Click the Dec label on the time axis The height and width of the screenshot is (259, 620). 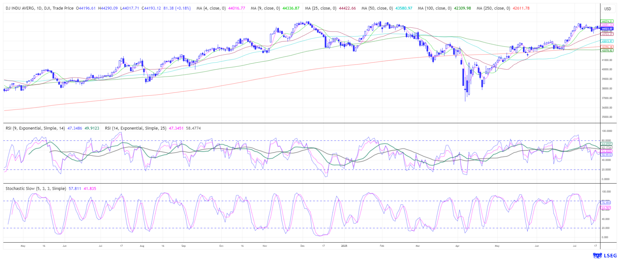tap(303, 246)
